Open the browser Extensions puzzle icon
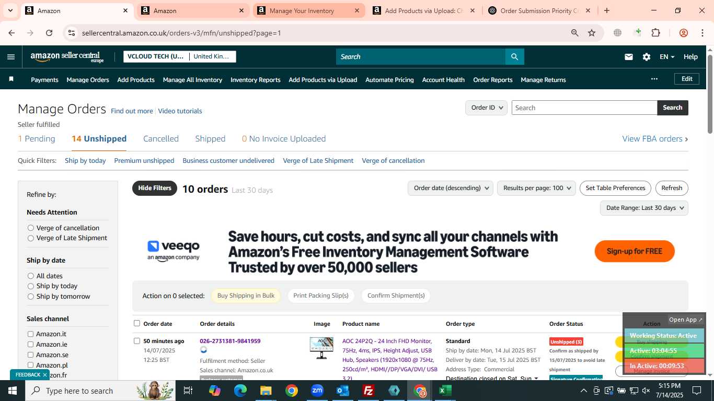This screenshot has width=714, height=401. point(655,33)
